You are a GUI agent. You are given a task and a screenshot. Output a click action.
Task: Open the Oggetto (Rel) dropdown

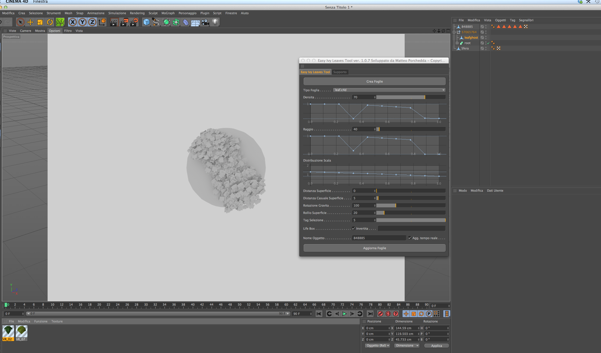[377, 346]
